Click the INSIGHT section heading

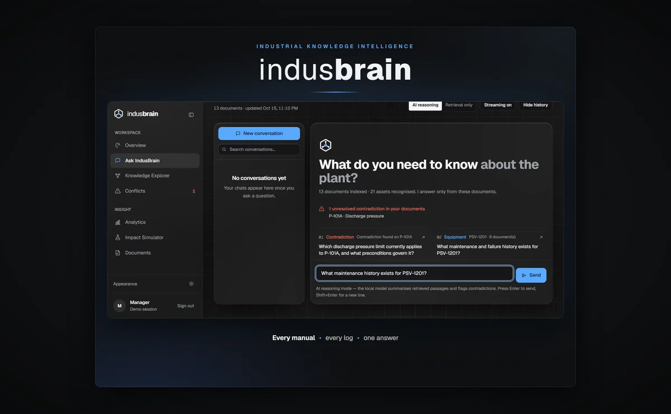(x=123, y=210)
